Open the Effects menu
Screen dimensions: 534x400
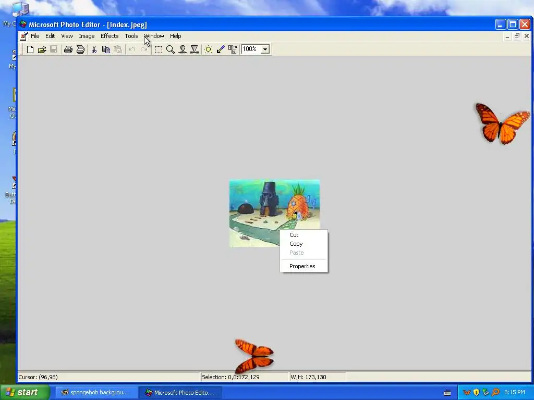(110, 36)
